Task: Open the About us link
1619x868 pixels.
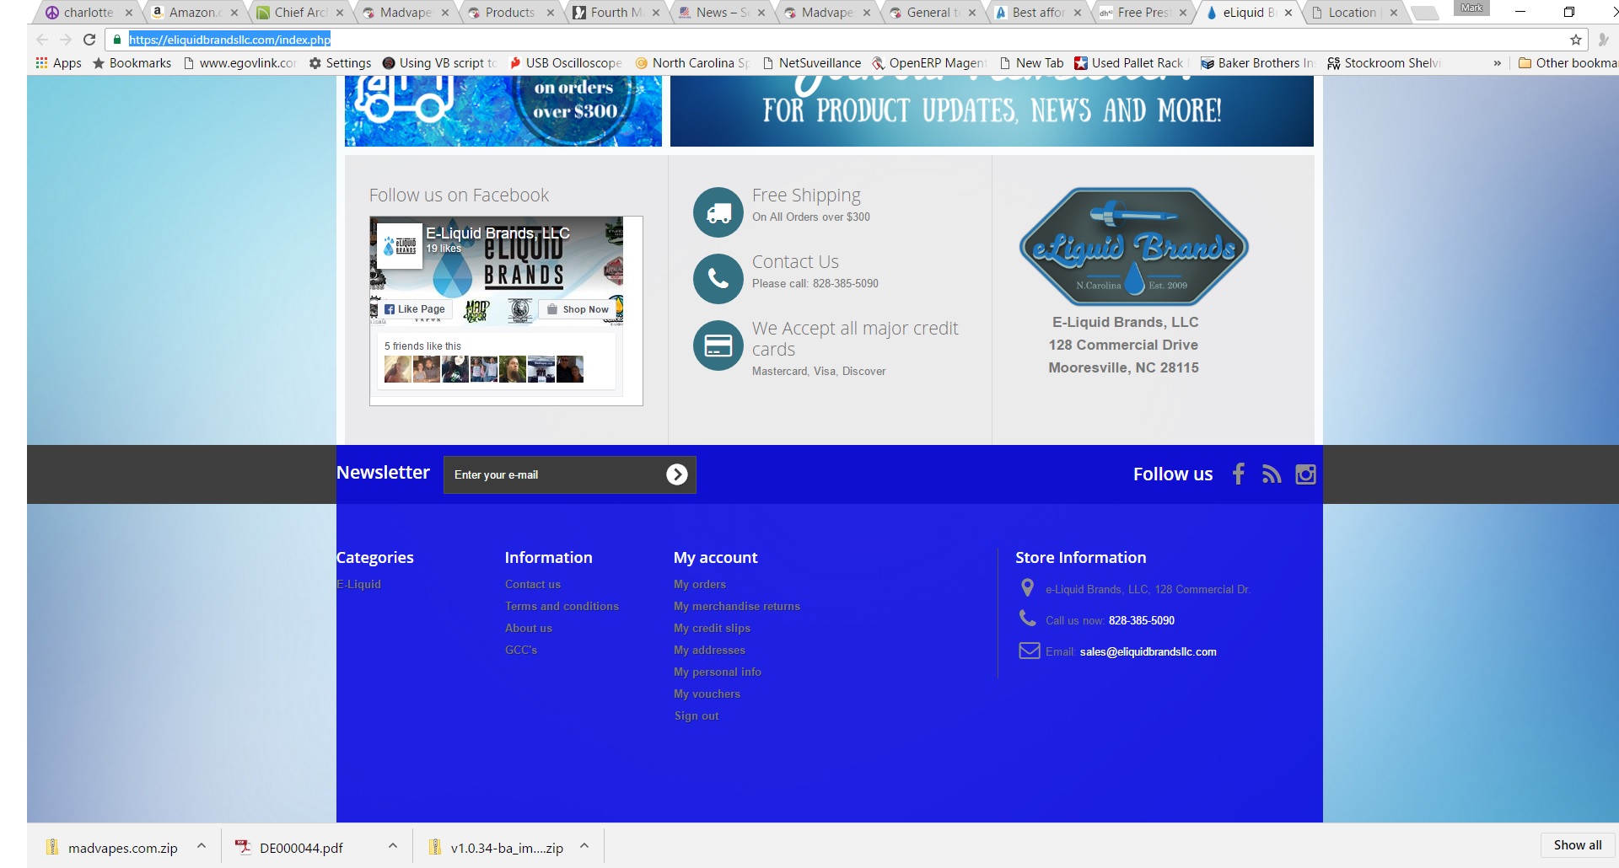Action: click(x=529, y=628)
